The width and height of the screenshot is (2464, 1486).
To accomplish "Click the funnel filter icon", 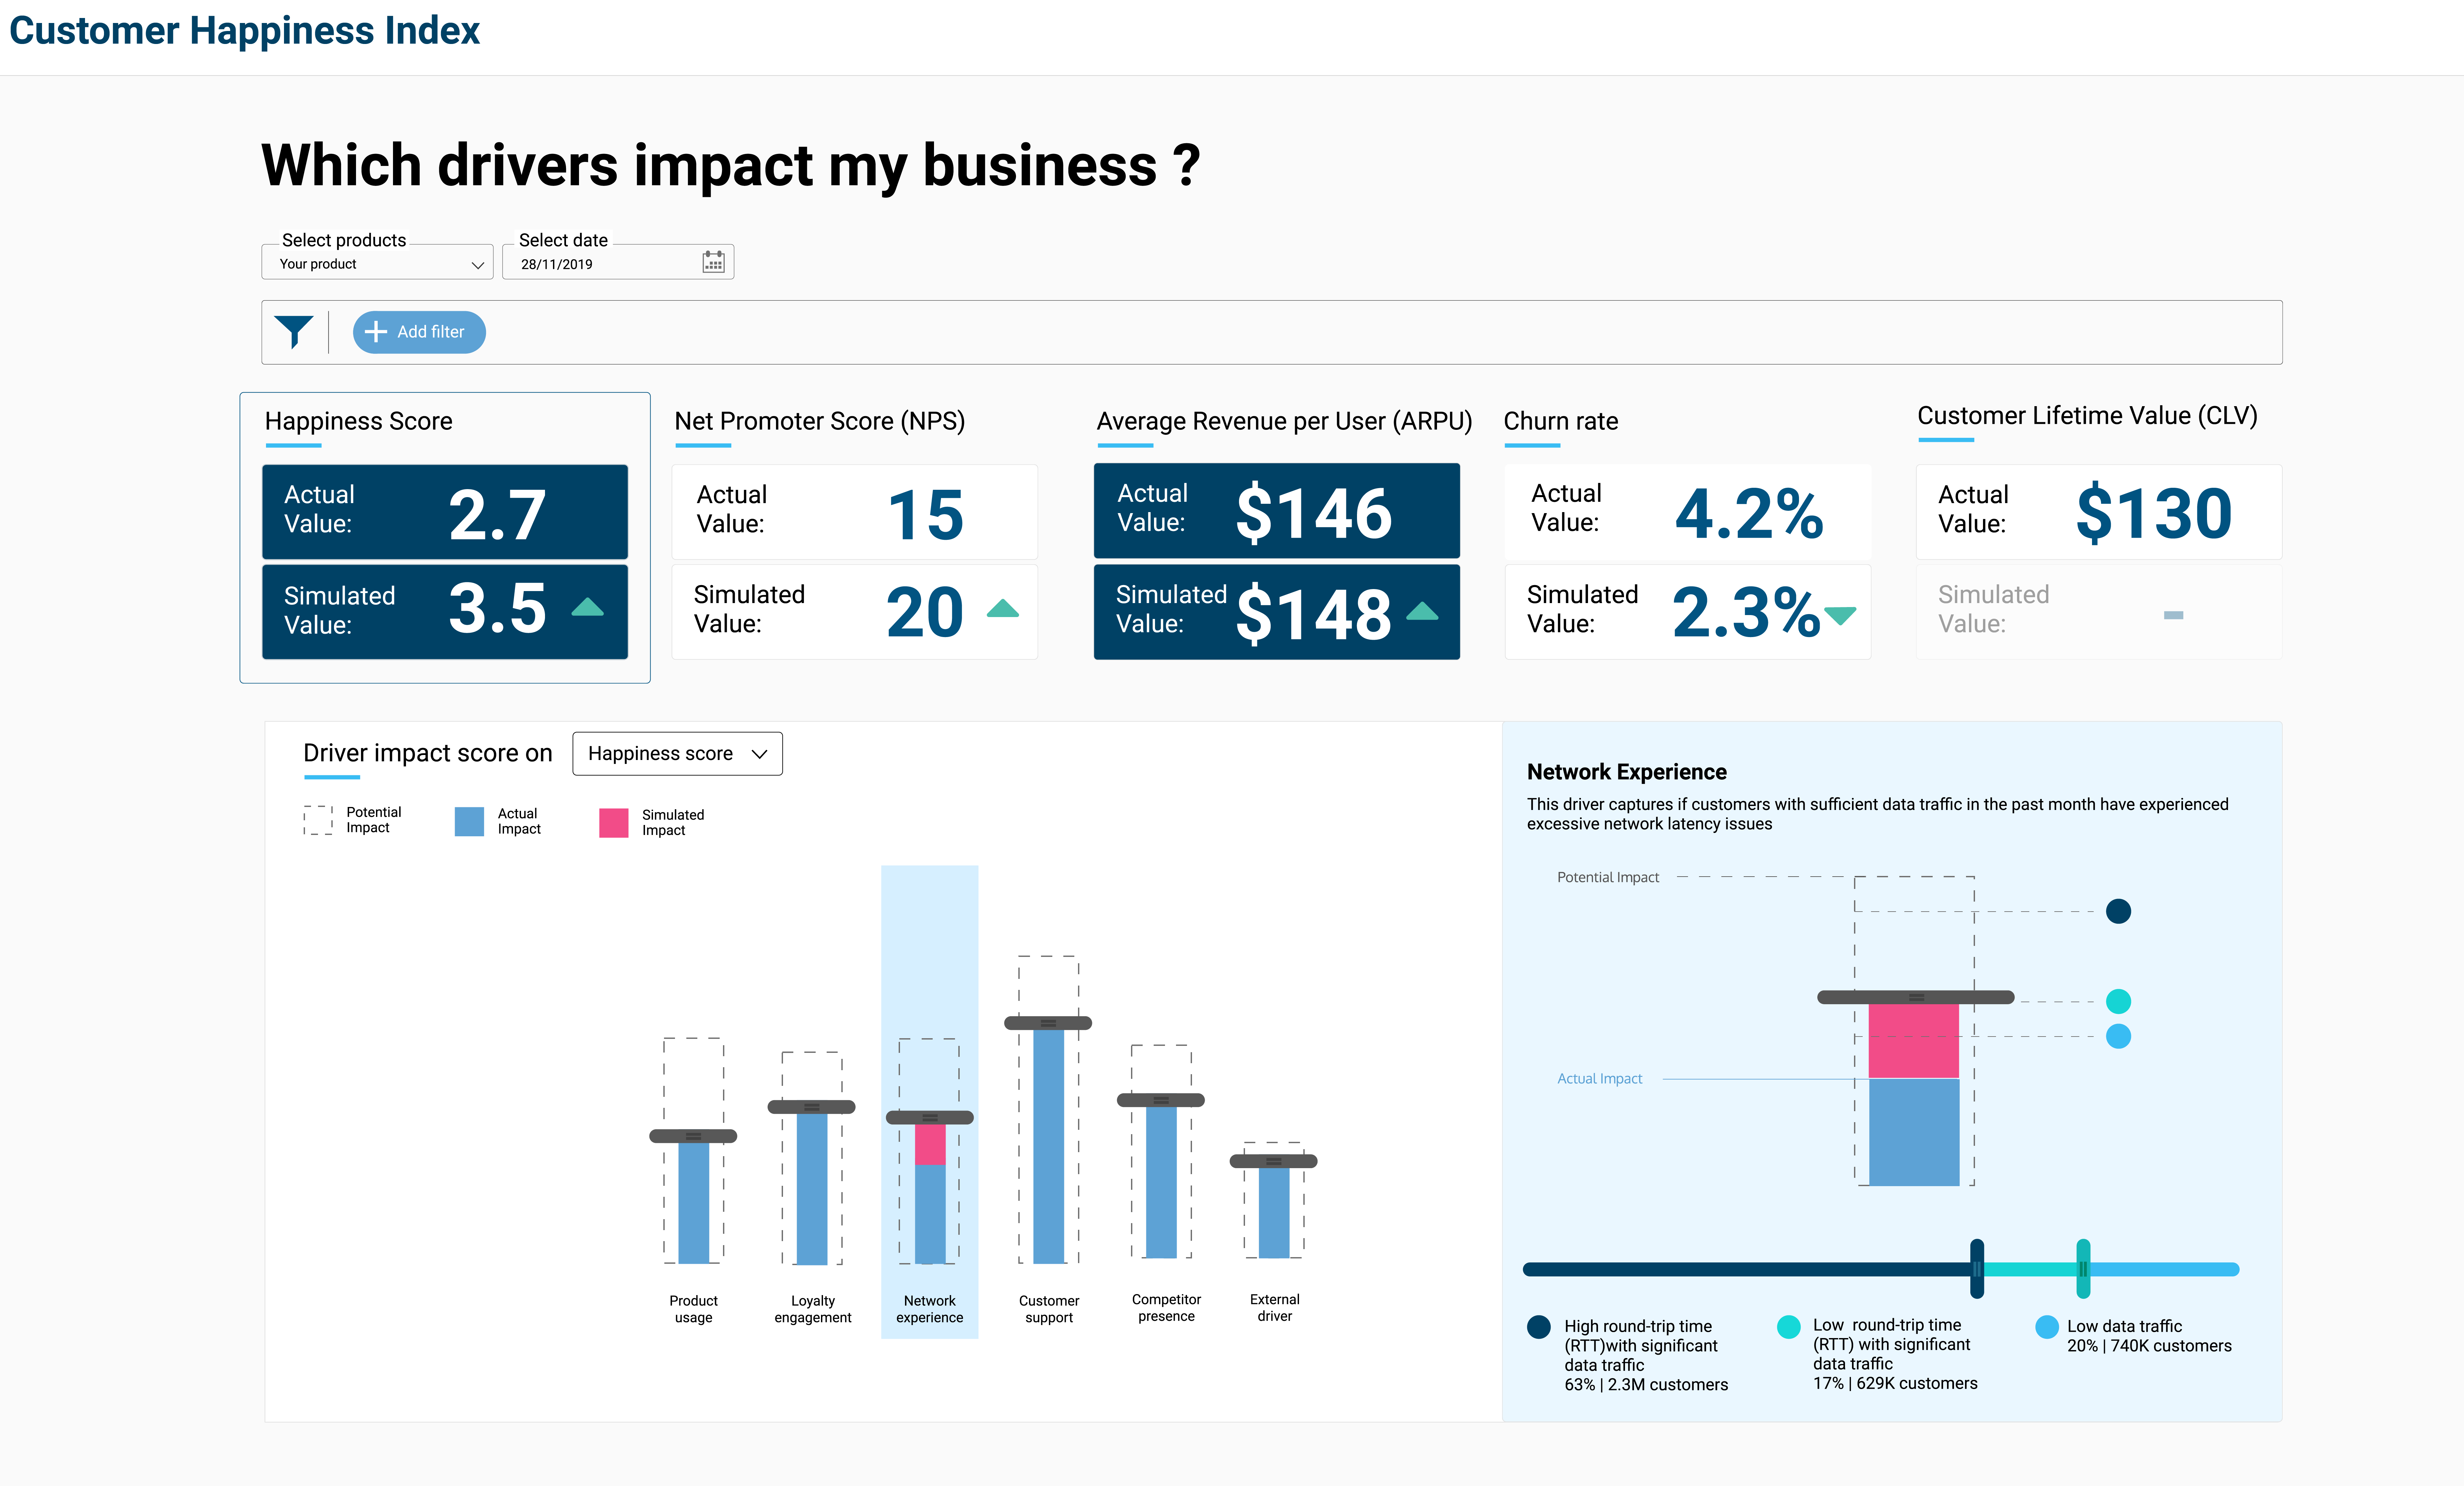I will tap(294, 332).
